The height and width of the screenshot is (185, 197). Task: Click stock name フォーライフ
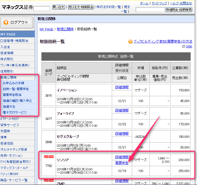[x=65, y=114]
